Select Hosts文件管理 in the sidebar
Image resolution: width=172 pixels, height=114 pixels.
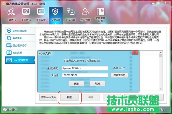[20, 60]
